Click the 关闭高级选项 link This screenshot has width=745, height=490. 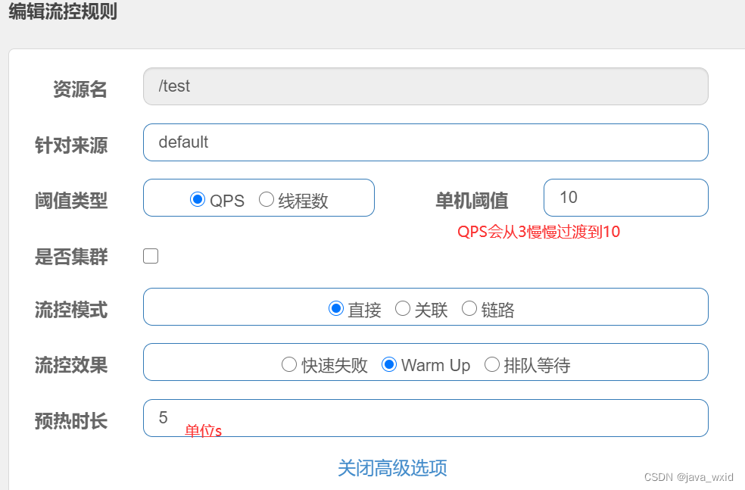(x=391, y=469)
